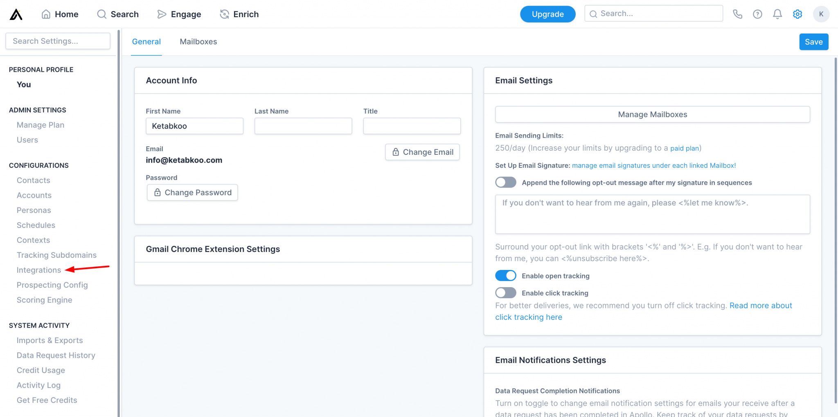
Task: Toggle the append opt-out message switch
Action: pos(506,183)
